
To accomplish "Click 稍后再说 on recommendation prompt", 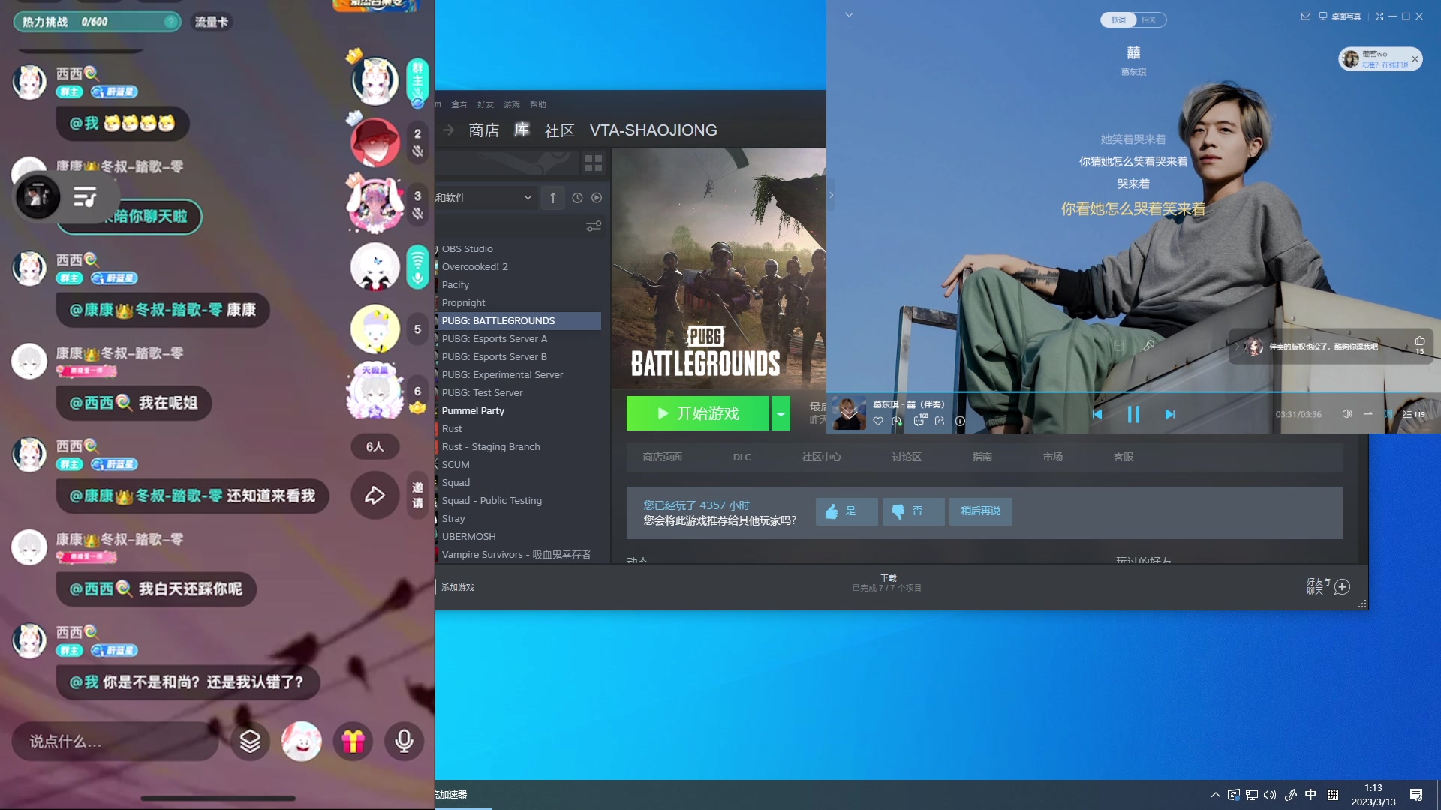I will click(980, 511).
